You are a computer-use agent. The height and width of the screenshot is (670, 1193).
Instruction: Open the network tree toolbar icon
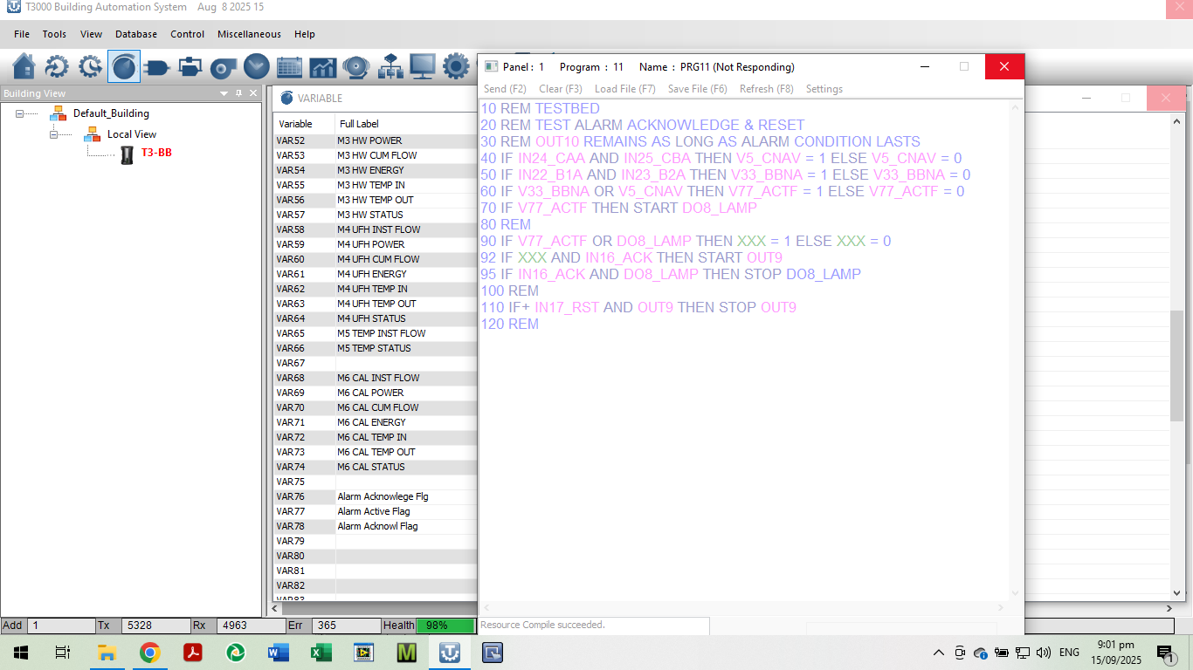pyautogui.click(x=389, y=66)
